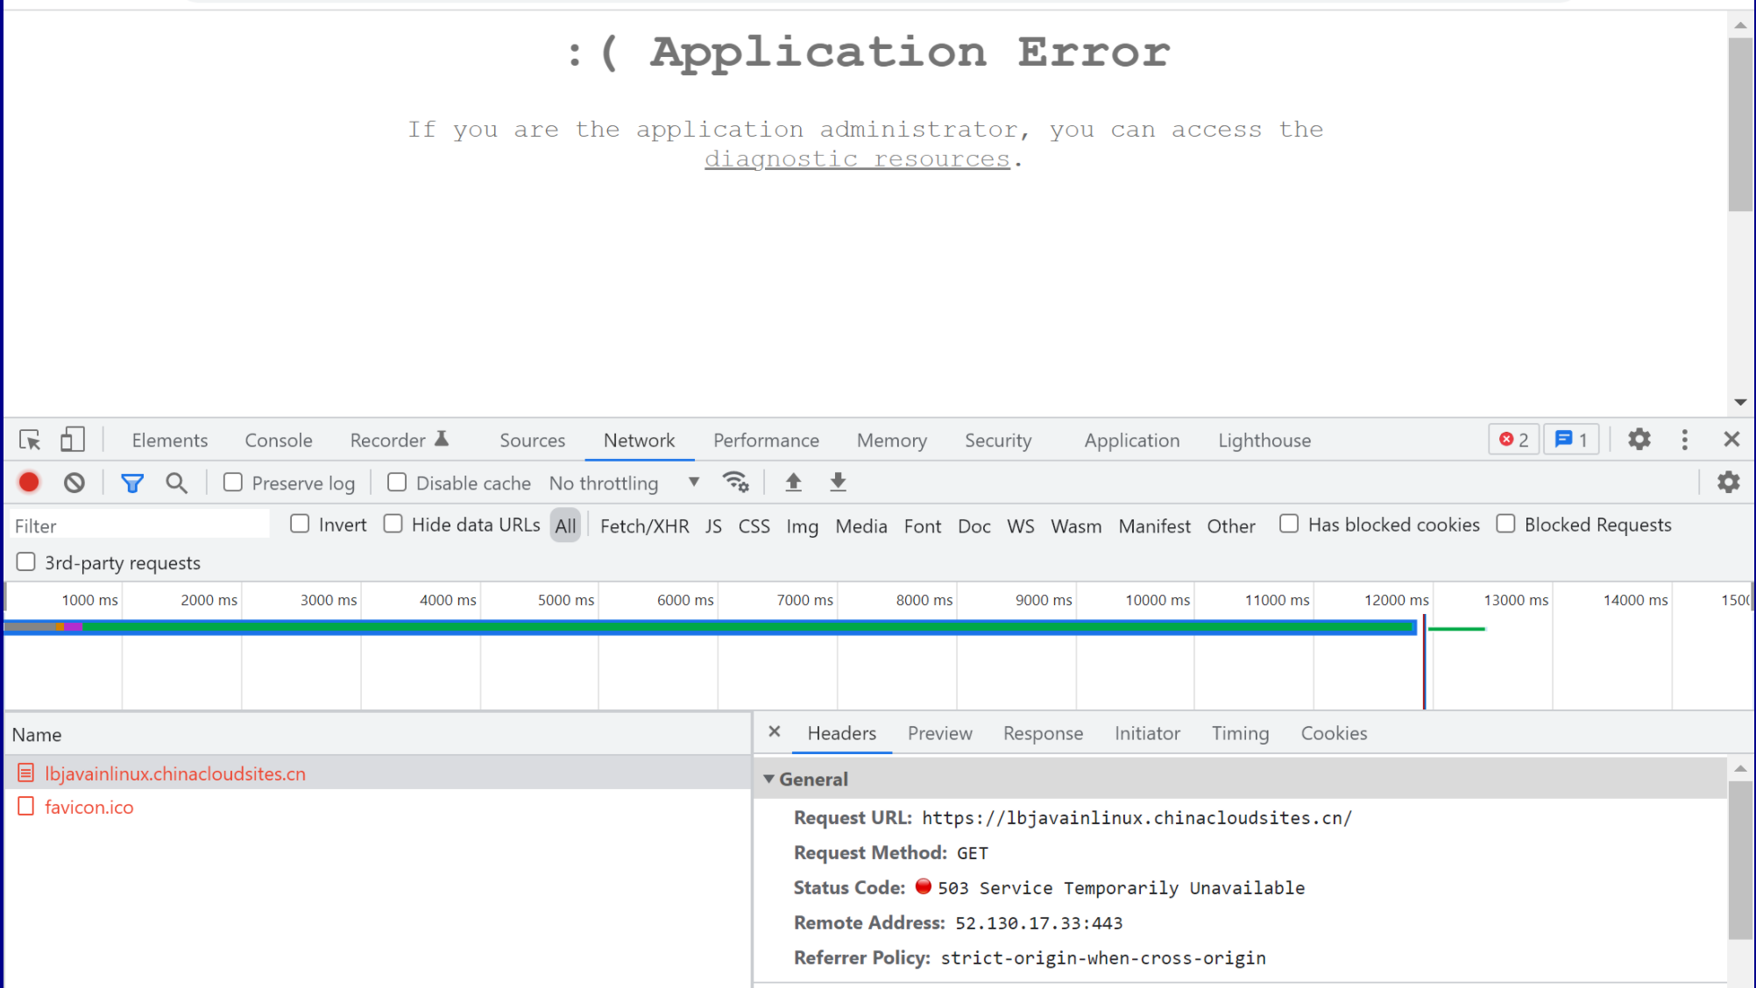Click the network filter funnel icon
Screen dimensions: 1756x988
pos(132,482)
